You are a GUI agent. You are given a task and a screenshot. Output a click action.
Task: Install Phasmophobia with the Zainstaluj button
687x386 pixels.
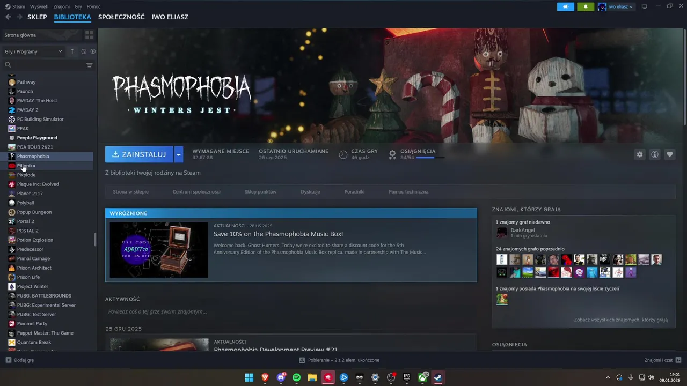139,154
